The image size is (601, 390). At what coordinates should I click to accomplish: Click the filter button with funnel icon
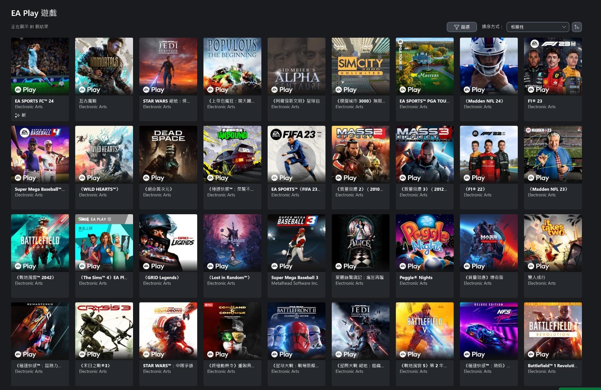point(461,27)
